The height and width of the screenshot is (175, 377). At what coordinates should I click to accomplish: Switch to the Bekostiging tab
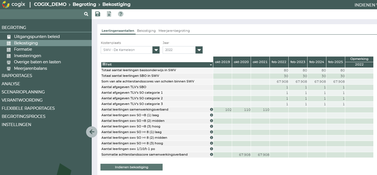coord(146,31)
